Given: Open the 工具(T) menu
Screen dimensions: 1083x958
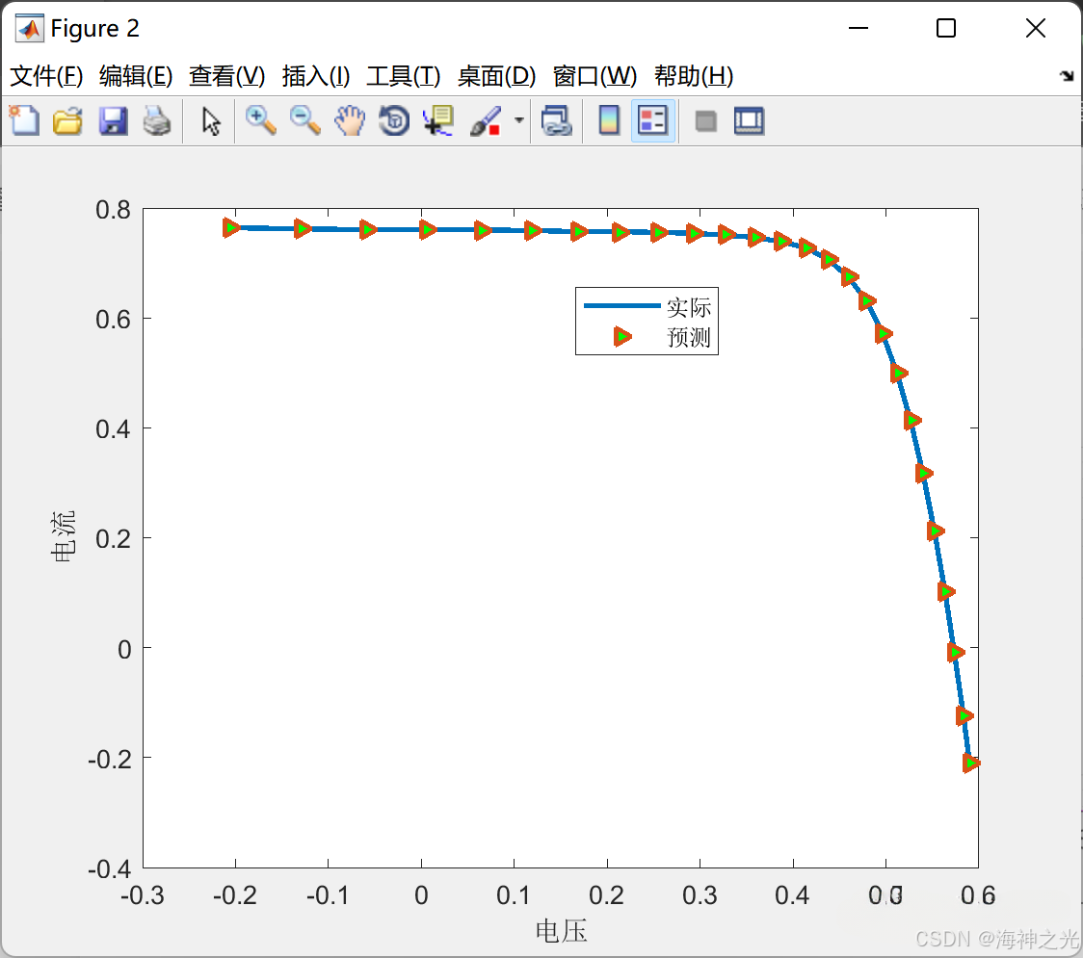Looking at the screenshot, I should click(x=404, y=76).
